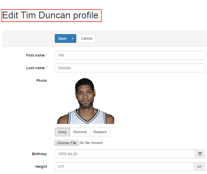Click Tim Duncan's profile photo
Viewport: 207px width, 174px height.
86,101
